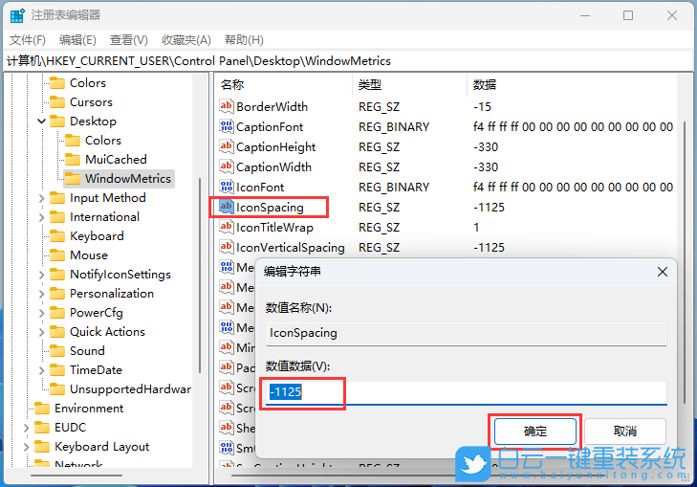Select the International key label
Image resolution: width=697 pixels, height=487 pixels.
coord(104,217)
